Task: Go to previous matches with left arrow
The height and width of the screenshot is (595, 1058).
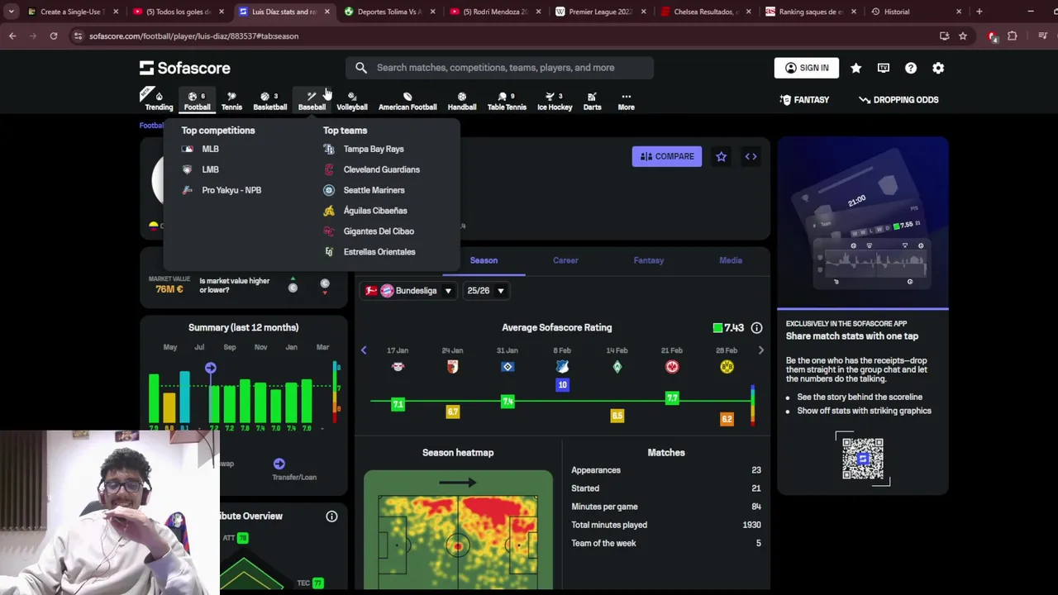Action: point(364,350)
